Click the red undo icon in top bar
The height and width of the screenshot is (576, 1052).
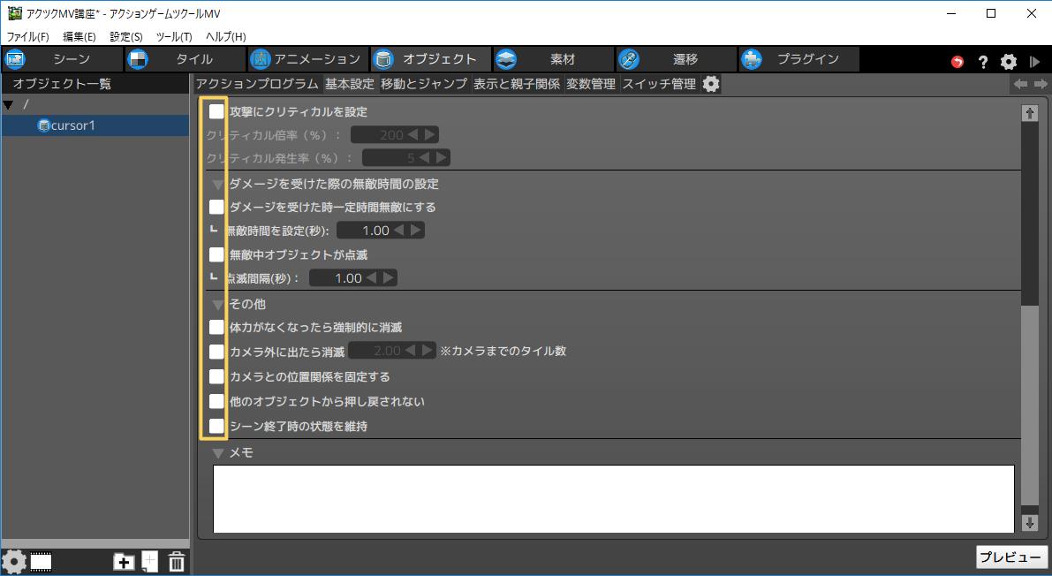[957, 62]
